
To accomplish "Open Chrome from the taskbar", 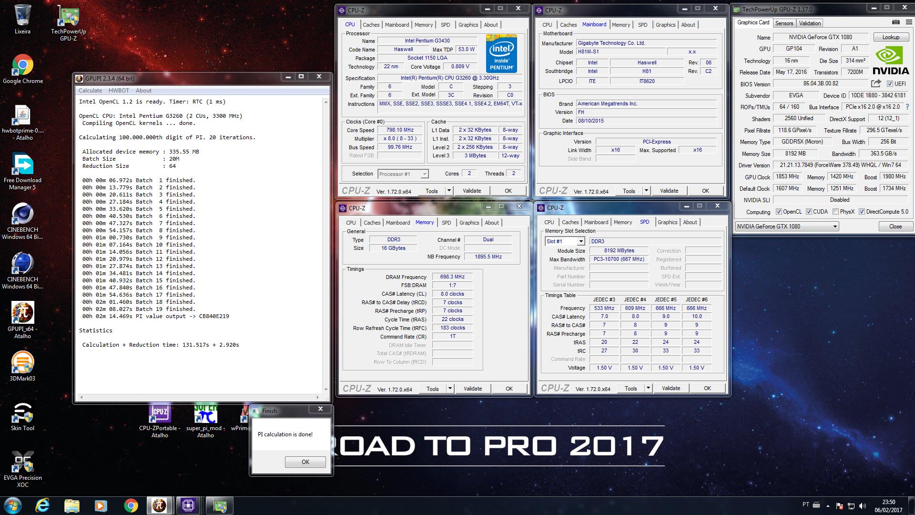I will [x=131, y=505].
